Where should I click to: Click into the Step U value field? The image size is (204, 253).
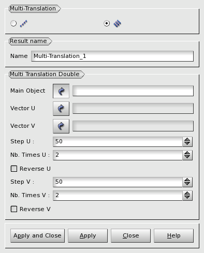click(x=118, y=142)
